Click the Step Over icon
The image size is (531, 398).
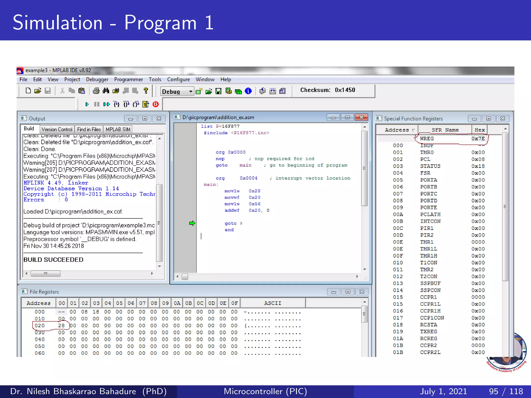(x=126, y=104)
